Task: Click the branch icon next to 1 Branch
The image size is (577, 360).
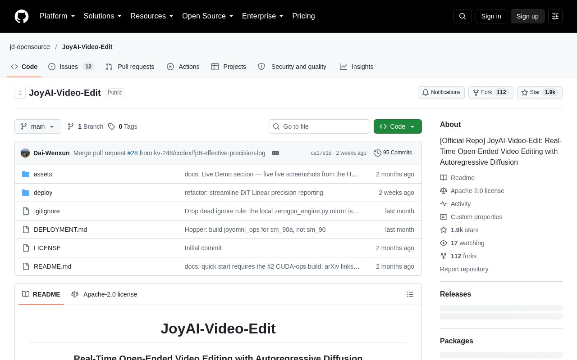Action: [71, 126]
